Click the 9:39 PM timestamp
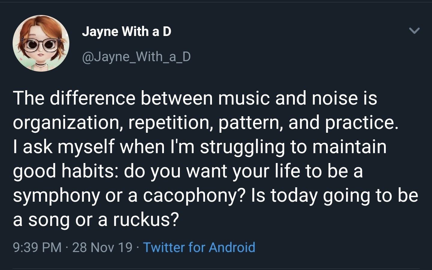 click(x=37, y=247)
